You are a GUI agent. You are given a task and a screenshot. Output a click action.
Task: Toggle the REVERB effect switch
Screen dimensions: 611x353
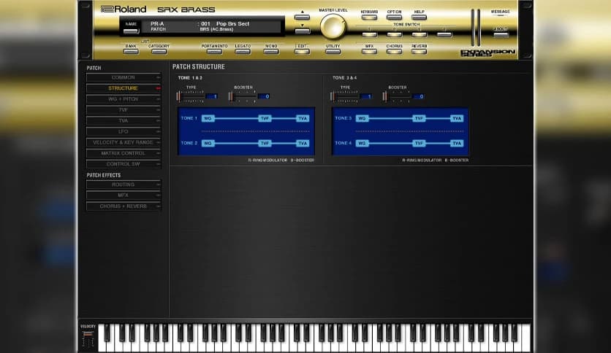pos(419,51)
